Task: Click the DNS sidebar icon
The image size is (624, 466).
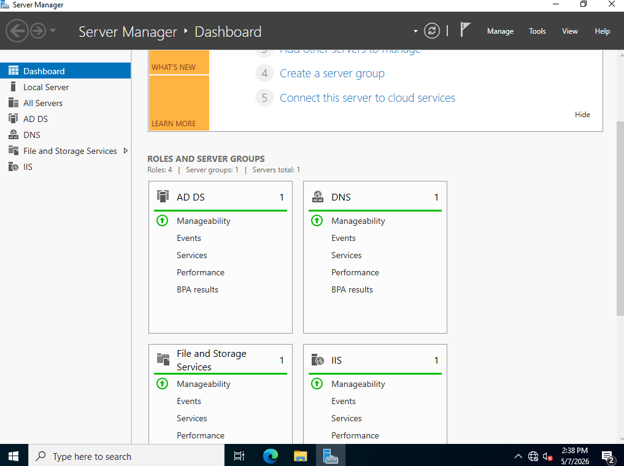Action: (x=13, y=134)
